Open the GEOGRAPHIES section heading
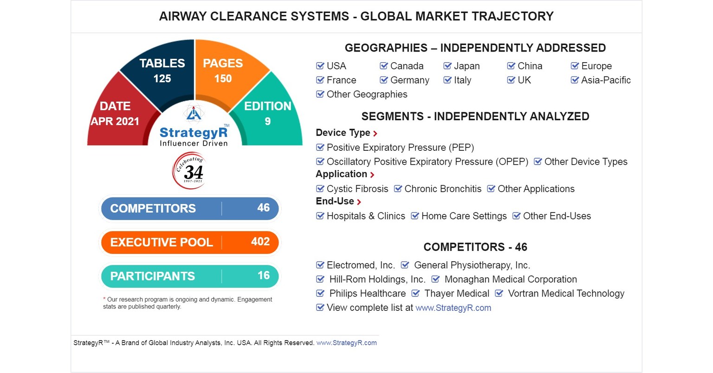The image size is (713, 373). coord(475,48)
